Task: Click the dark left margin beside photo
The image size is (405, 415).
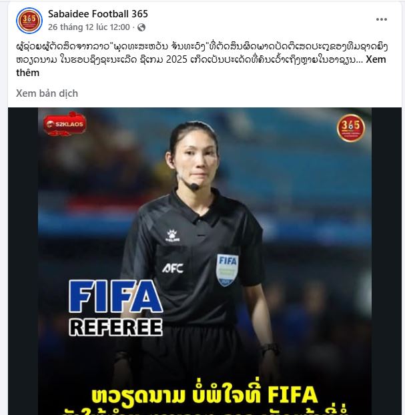Action: [23, 262]
